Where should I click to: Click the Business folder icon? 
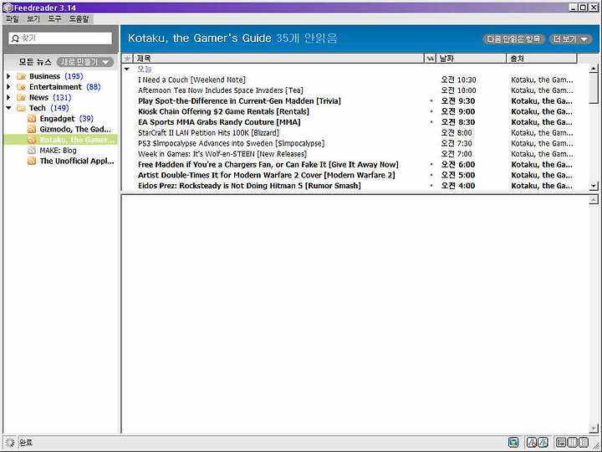pos(21,76)
